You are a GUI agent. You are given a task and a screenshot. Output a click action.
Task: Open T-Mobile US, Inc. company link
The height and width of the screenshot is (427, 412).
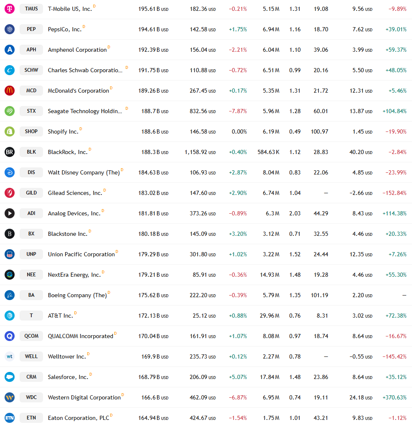(70, 9)
